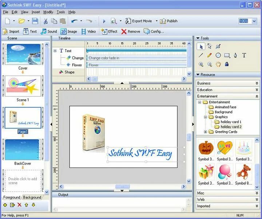Click the Redo arrow icon

tap(89, 21)
